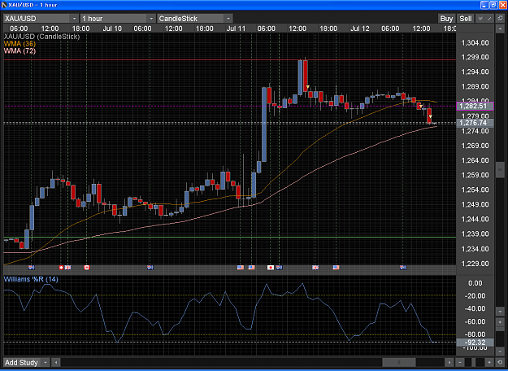Click the checkmark arrow icon beside Sell
The width and height of the screenshot is (508, 371).
481,19
